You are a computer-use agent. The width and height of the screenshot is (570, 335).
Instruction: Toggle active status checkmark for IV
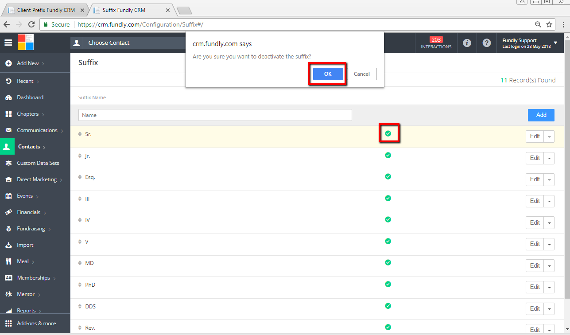388,219
